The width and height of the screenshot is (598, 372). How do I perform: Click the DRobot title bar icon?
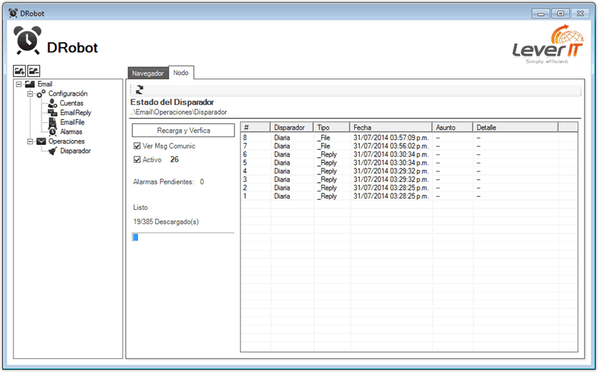(x=14, y=14)
